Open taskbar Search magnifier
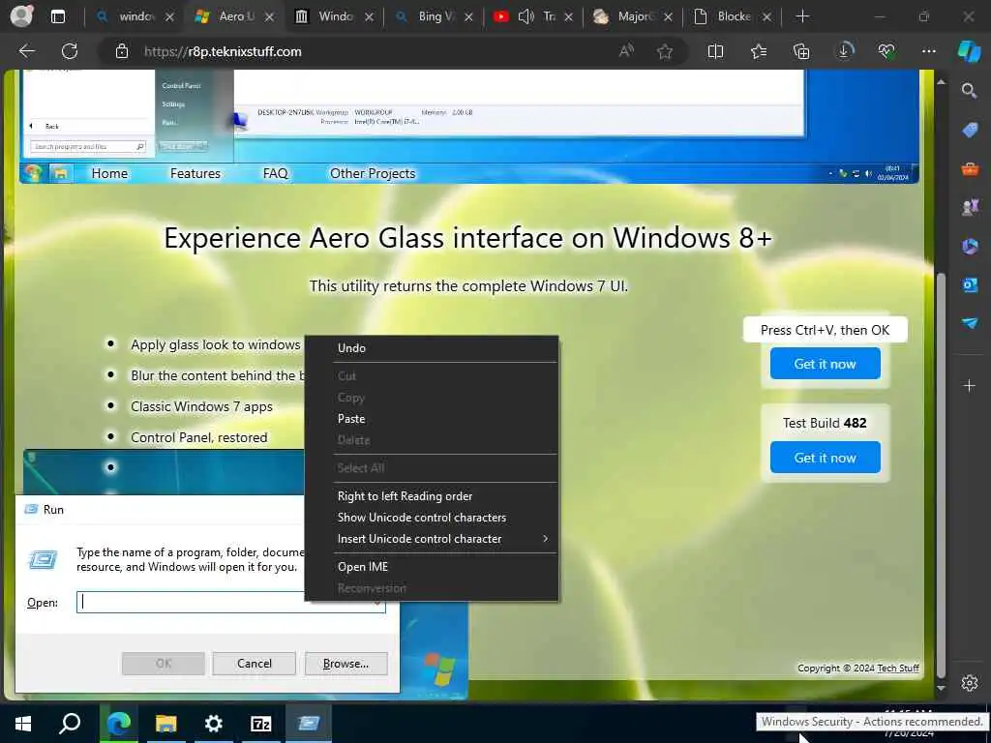Viewport: 991px width, 743px height. [70, 724]
